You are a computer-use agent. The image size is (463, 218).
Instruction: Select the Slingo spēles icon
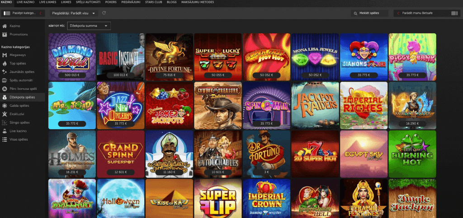(5, 123)
